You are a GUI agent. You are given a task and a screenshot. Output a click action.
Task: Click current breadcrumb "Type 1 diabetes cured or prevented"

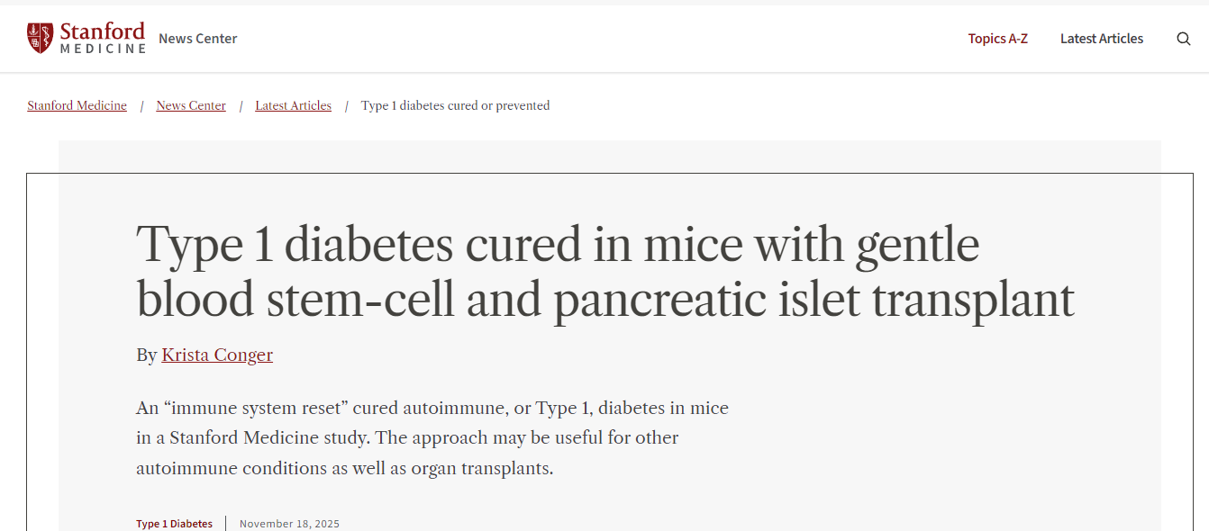click(455, 106)
